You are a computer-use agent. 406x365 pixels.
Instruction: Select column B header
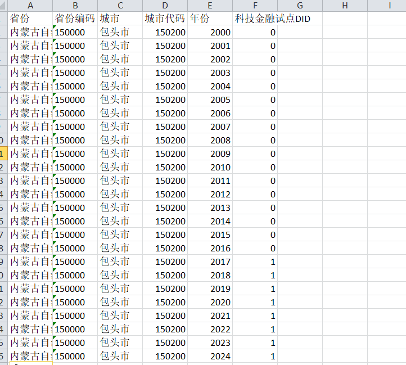75,6
